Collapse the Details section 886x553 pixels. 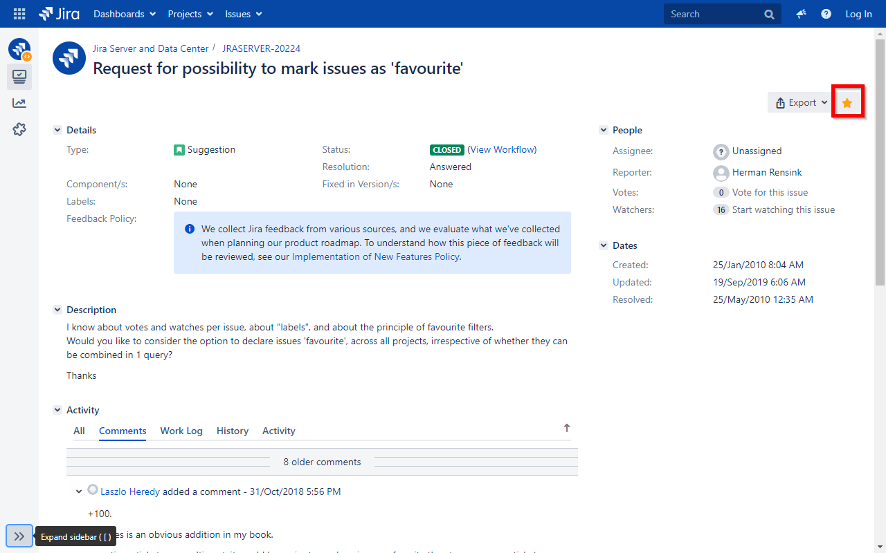click(57, 130)
